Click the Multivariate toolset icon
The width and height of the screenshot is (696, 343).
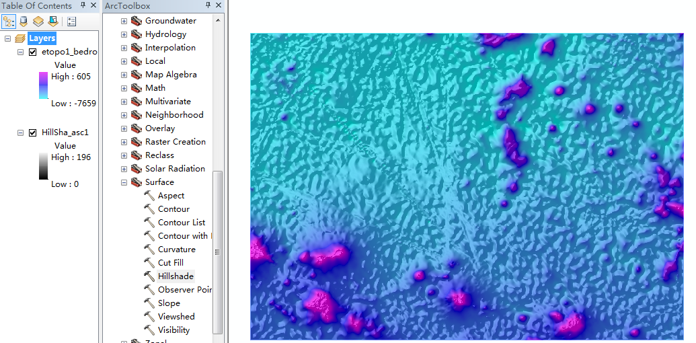point(137,102)
